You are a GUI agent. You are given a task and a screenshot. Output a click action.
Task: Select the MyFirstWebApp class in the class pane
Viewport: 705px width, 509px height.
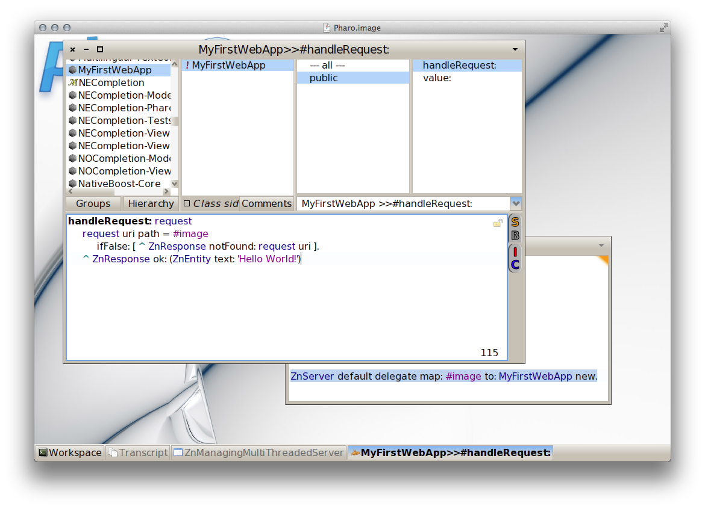tap(237, 65)
